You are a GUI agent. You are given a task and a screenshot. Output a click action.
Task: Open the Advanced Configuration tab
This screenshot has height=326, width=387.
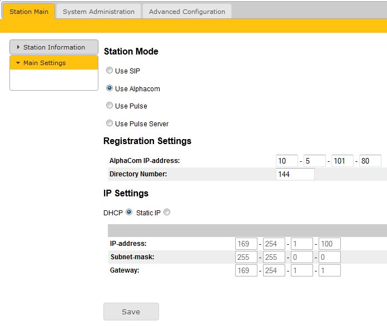(187, 12)
